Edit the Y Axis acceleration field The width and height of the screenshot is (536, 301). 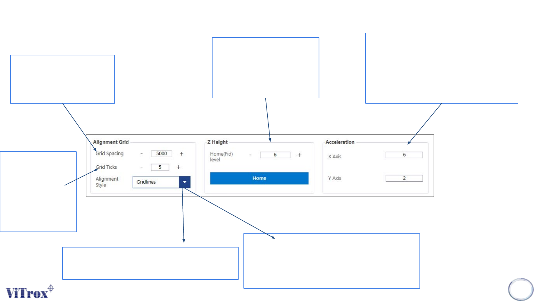(x=404, y=178)
